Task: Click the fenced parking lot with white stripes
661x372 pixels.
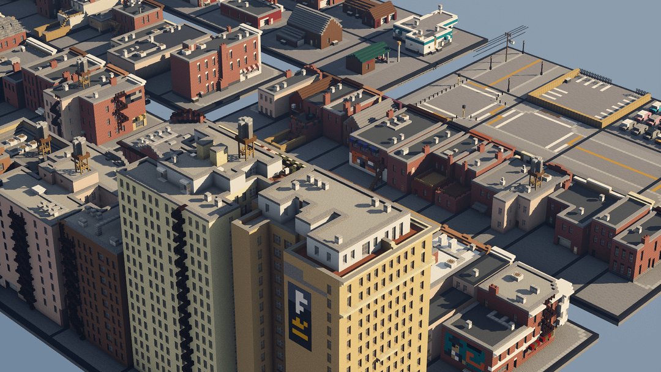Action: [x=586, y=98]
